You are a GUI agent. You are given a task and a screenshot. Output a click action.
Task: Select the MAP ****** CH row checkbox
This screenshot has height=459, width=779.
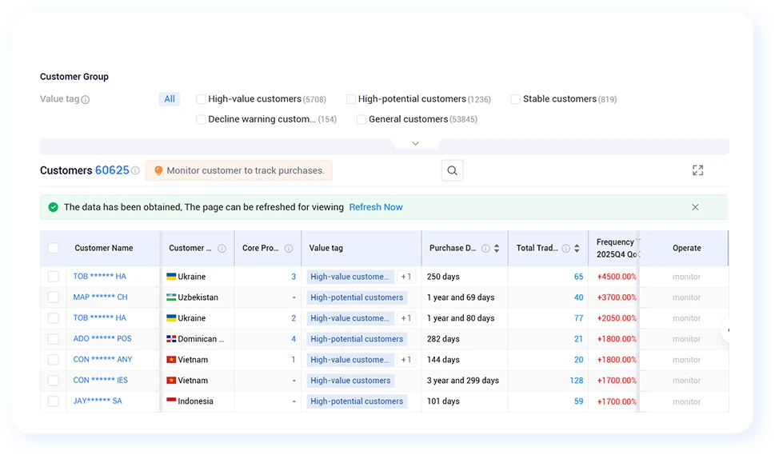[53, 297]
